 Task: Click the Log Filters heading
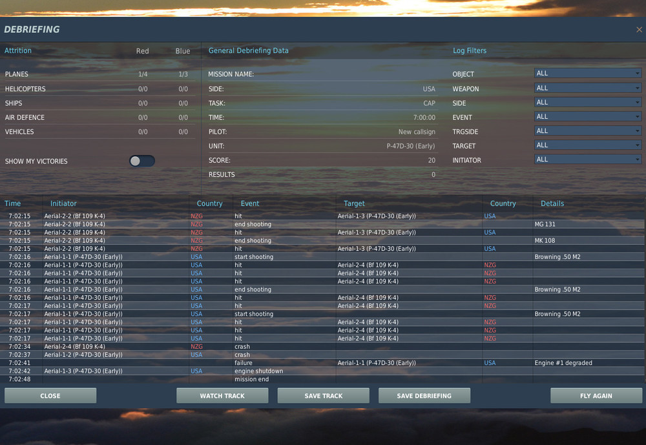(x=470, y=50)
